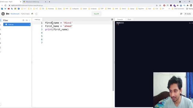193x108 pixels.
Task: Open the Other bookmarks folder
Action: coord(178,9)
